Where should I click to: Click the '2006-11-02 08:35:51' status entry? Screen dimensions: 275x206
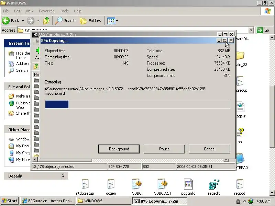(x=195, y=167)
